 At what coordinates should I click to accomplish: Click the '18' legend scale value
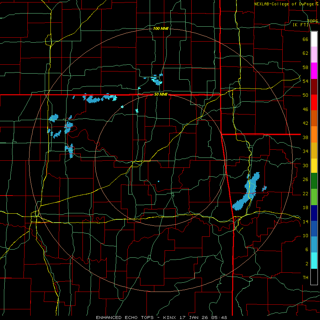click(305, 208)
